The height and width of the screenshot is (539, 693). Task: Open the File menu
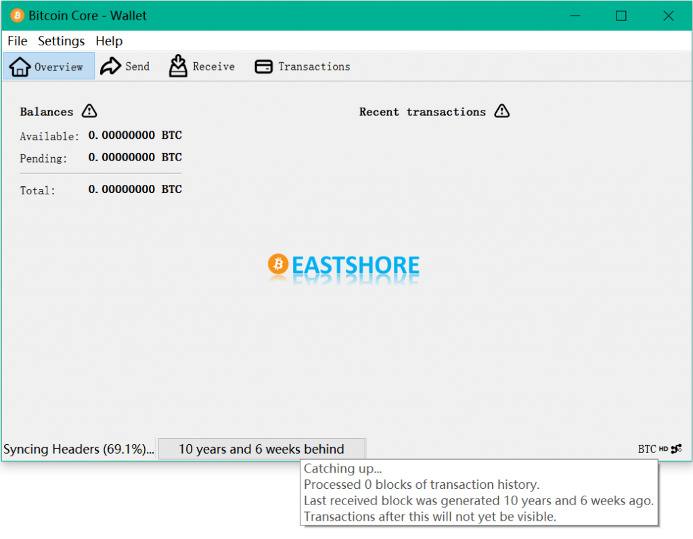click(17, 41)
